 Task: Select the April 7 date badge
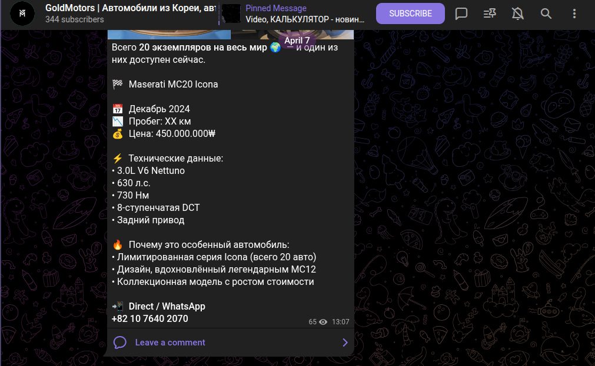click(297, 41)
